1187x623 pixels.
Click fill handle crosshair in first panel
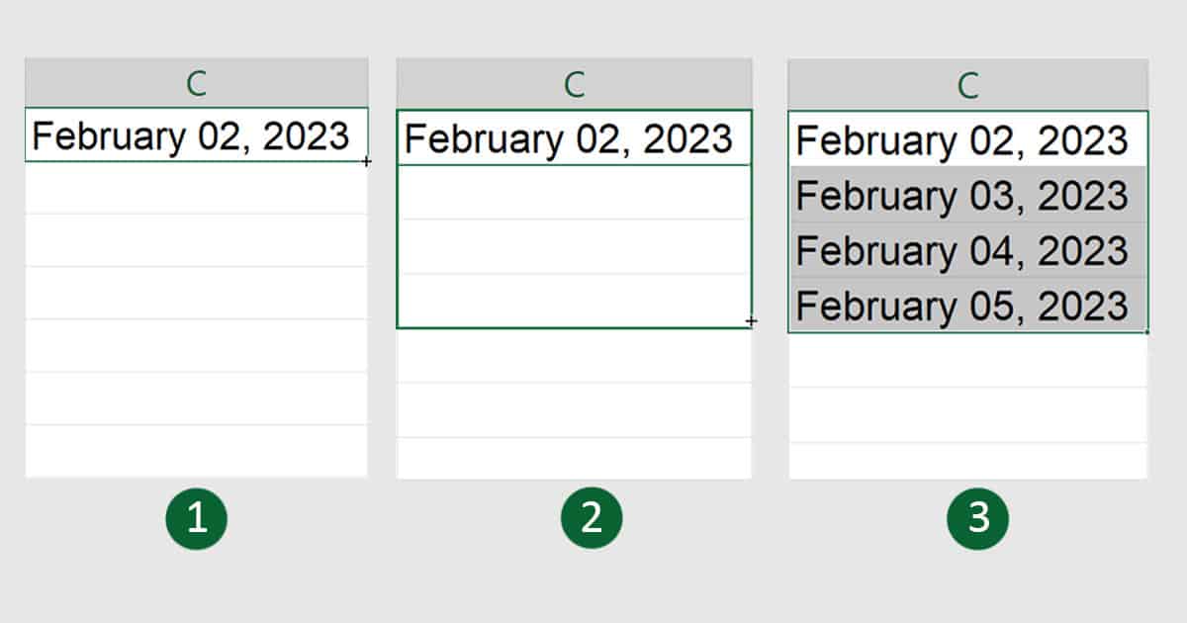pyautogui.click(x=367, y=161)
